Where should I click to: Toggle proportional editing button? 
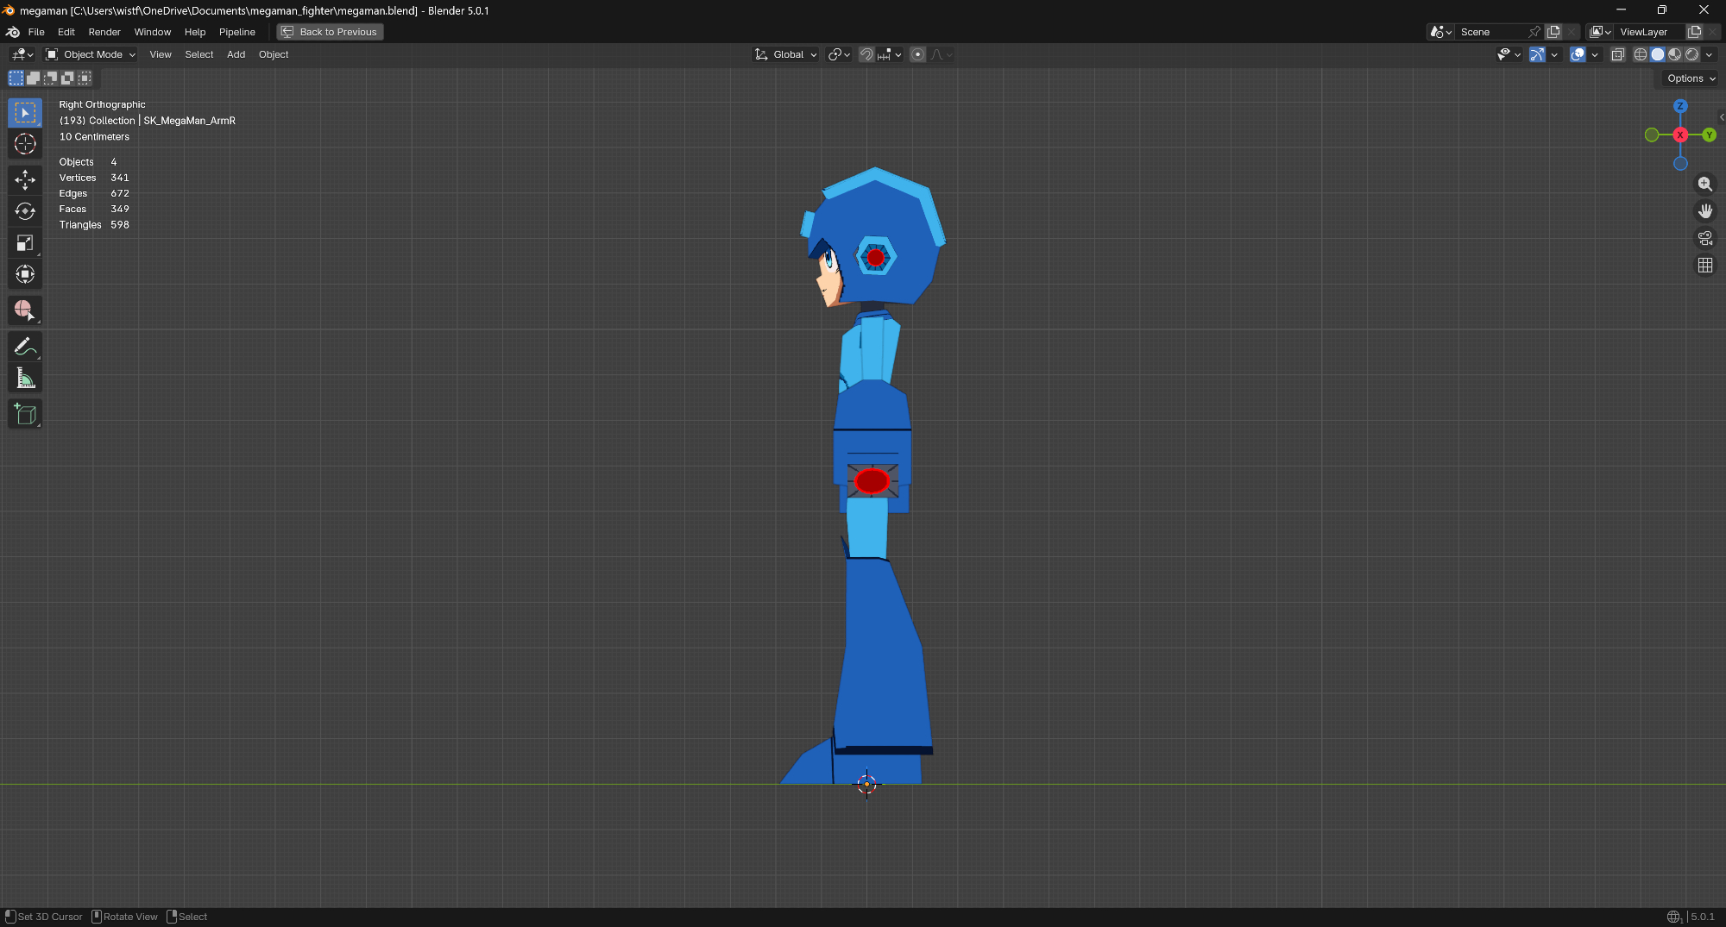[x=918, y=54]
